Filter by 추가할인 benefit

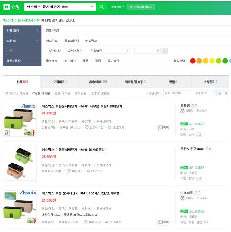(113, 61)
